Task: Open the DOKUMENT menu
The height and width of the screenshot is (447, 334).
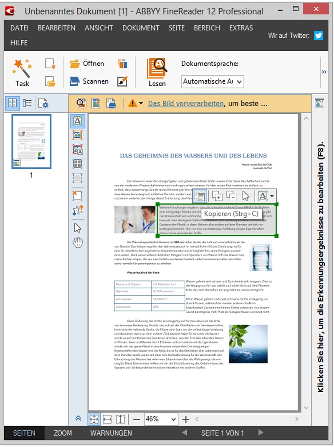Action: 141,28
